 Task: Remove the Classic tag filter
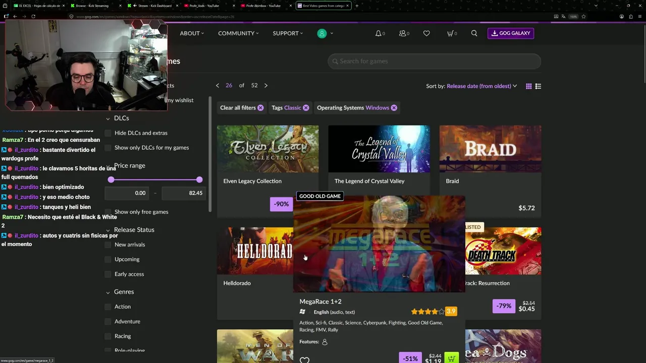(x=306, y=108)
